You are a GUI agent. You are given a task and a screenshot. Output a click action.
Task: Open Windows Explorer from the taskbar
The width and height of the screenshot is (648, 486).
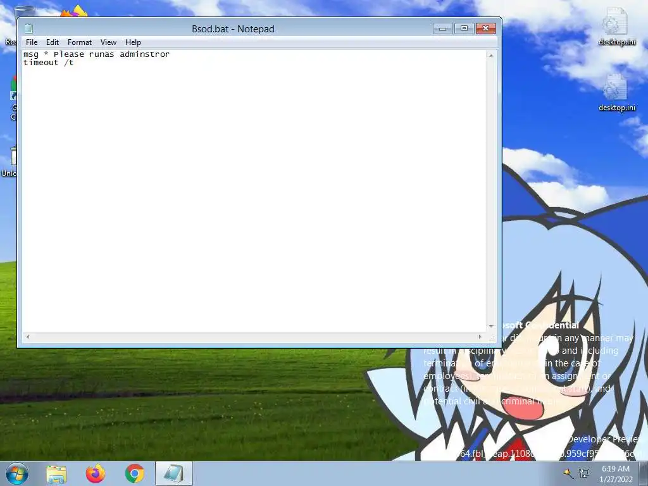56,474
